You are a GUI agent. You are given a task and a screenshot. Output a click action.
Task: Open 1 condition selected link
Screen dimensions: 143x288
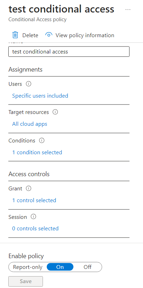pos(37,152)
